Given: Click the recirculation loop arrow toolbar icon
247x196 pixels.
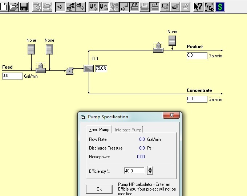Looking at the screenshot, I should pyautogui.click(x=165, y=7).
